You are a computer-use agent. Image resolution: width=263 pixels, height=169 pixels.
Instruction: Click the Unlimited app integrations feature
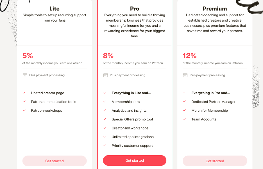pos(133,137)
